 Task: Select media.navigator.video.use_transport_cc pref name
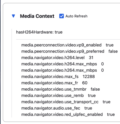coord(60,102)
